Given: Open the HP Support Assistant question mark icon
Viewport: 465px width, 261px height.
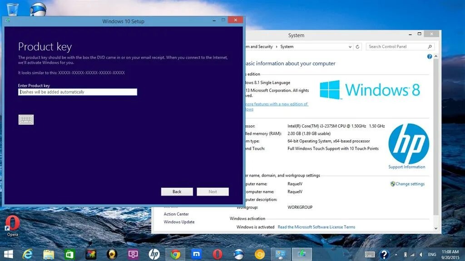Looking at the screenshot, I should point(384,255).
